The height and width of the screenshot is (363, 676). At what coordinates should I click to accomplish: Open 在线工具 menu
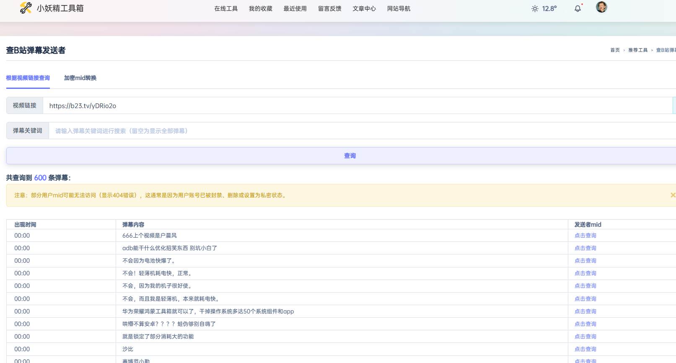(x=226, y=9)
